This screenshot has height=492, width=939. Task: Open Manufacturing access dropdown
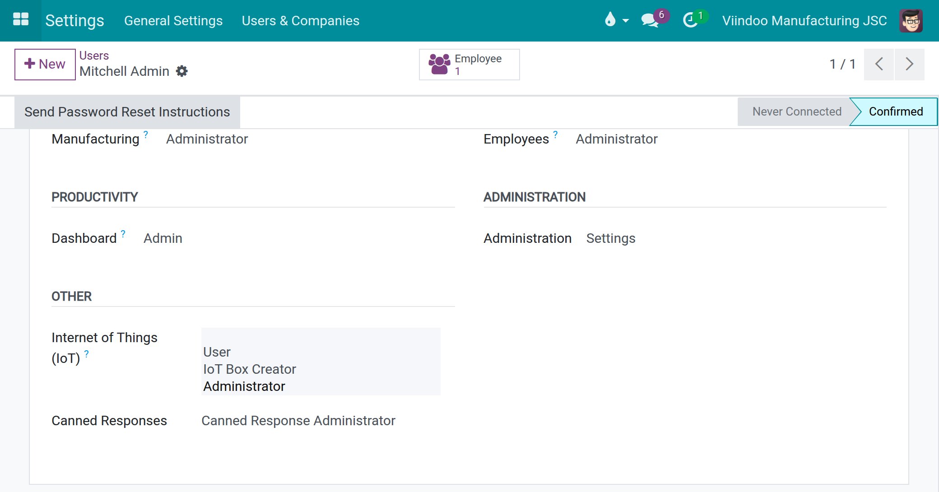[207, 139]
